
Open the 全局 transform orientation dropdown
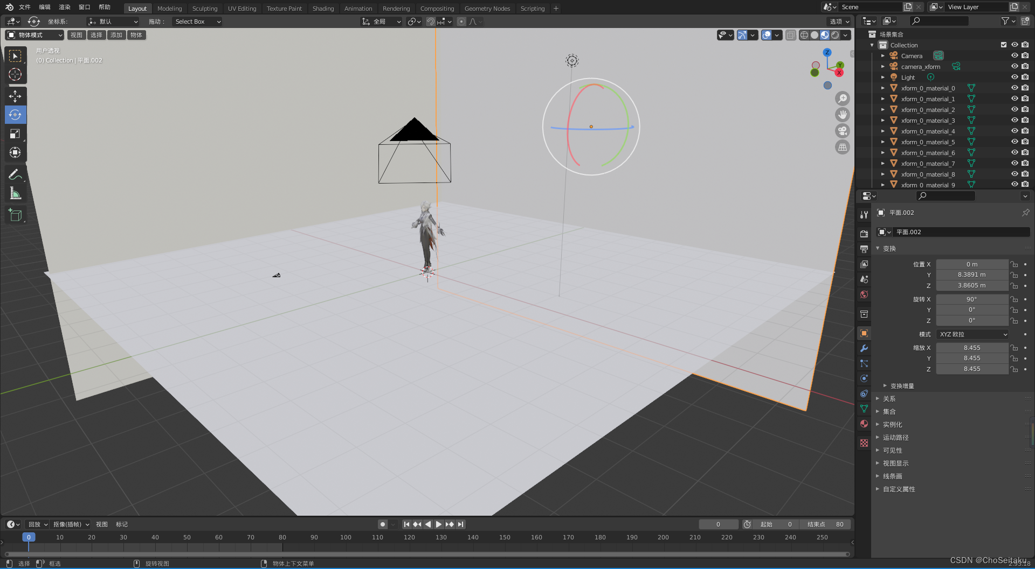(381, 22)
